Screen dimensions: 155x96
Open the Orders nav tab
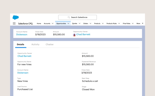tap(86, 23)
